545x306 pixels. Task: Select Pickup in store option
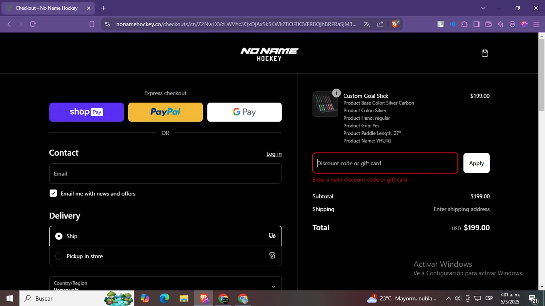165,256
